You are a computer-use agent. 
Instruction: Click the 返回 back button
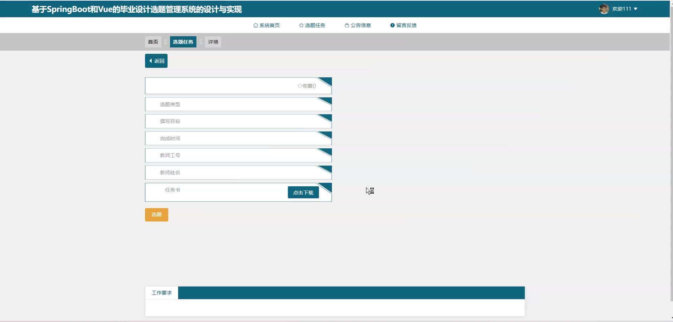tap(156, 61)
